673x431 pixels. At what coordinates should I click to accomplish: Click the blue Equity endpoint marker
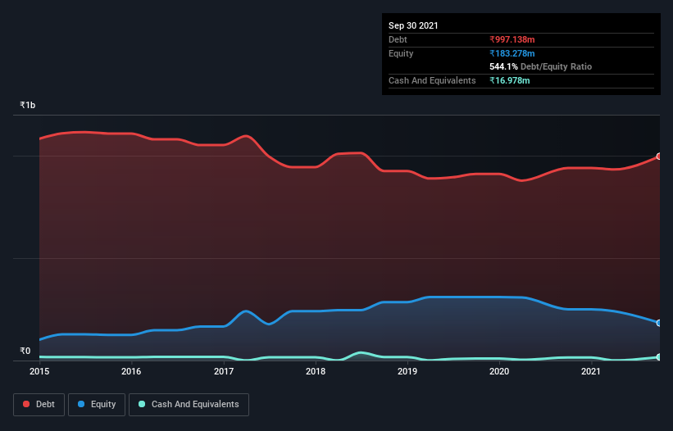659,323
